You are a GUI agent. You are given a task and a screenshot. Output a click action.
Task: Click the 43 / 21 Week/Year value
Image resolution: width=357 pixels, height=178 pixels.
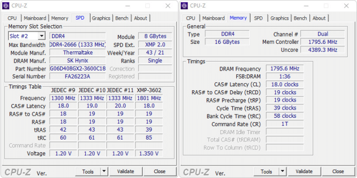[155, 53]
